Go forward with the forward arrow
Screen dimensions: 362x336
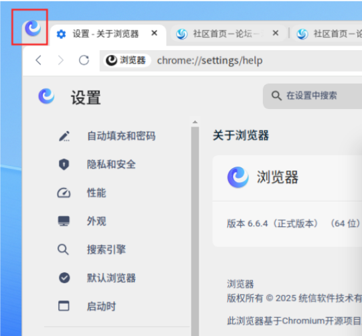[61, 60]
